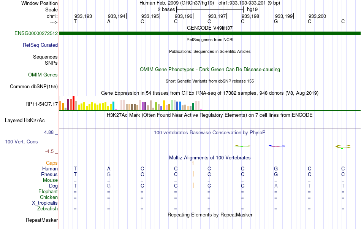The width and height of the screenshot is (361, 229).
Task: Click the G base in reference sequence row
Action: (276, 21)
